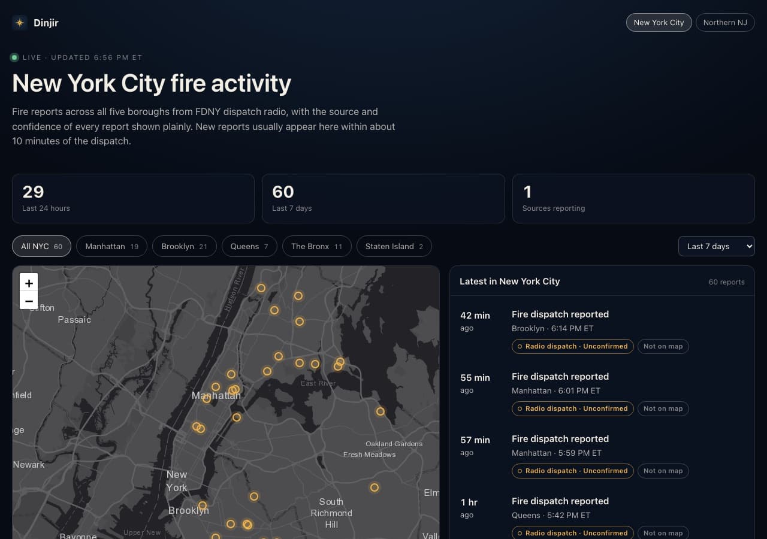
Task: Filter reports by The Bronx
Action: point(316,246)
